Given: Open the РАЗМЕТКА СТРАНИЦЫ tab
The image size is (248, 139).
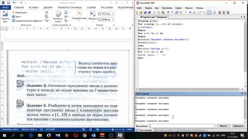Looking at the screenshot, I should (x=70, y=7).
